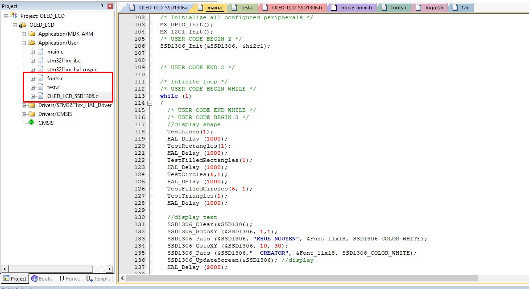The image size is (529, 289).
Task: Select stm32f1xx_it.c in the project tree
Action: tap(64, 61)
